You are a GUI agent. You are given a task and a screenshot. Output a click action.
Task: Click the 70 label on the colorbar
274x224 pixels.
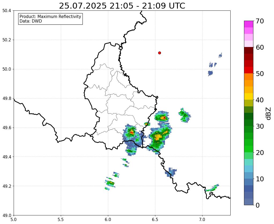[260, 21]
